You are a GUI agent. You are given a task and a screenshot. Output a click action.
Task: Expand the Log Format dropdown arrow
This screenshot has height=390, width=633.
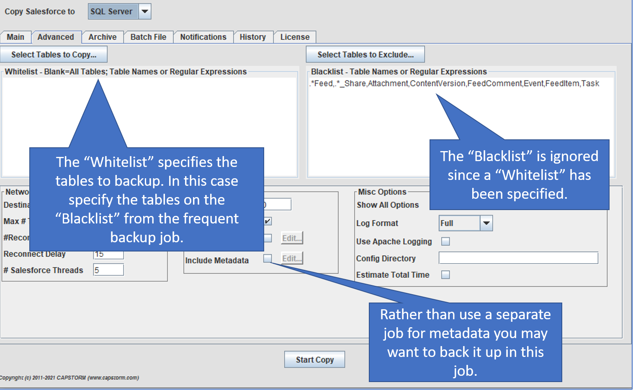[486, 223]
